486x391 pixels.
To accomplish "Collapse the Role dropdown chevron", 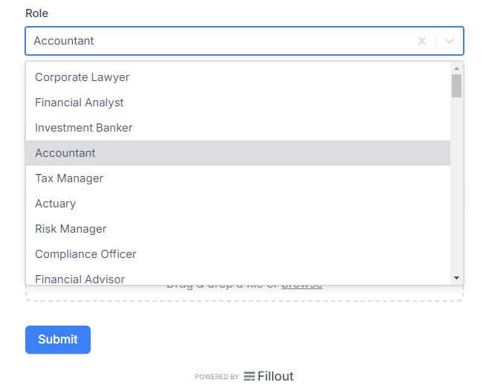I will click(x=450, y=41).
